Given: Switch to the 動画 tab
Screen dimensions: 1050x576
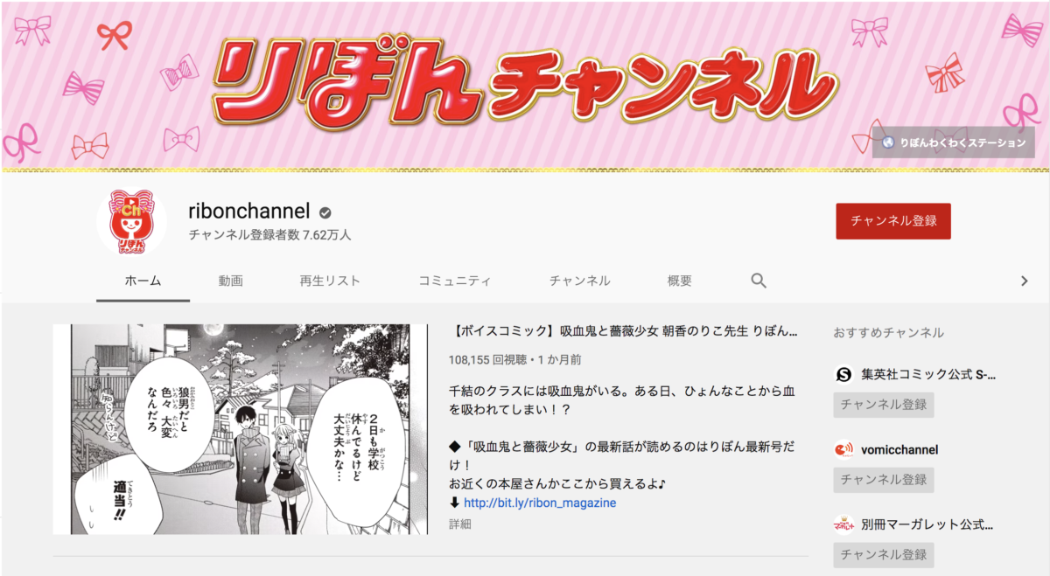Looking at the screenshot, I should tap(230, 281).
